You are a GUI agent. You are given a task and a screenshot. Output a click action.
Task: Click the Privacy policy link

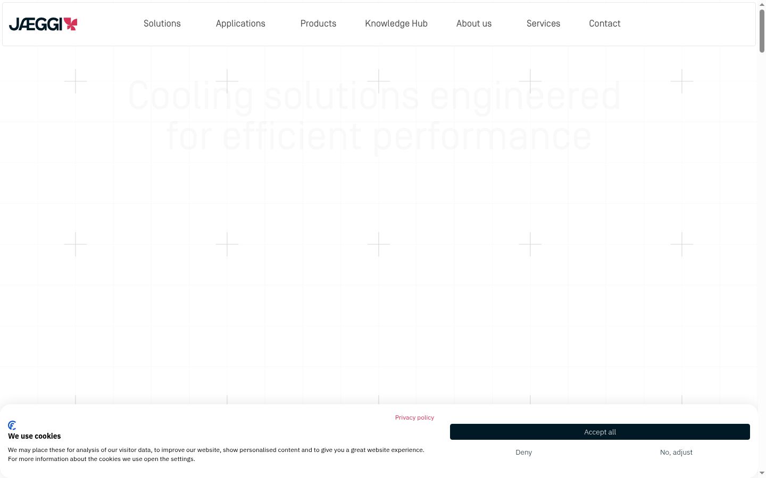click(x=414, y=417)
